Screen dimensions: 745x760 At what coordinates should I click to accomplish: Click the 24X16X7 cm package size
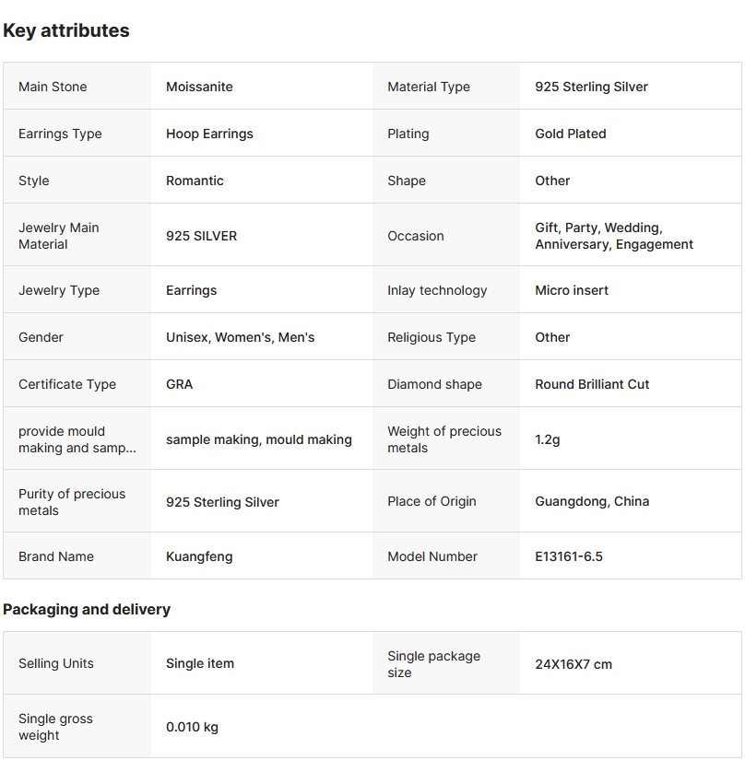[x=574, y=664]
